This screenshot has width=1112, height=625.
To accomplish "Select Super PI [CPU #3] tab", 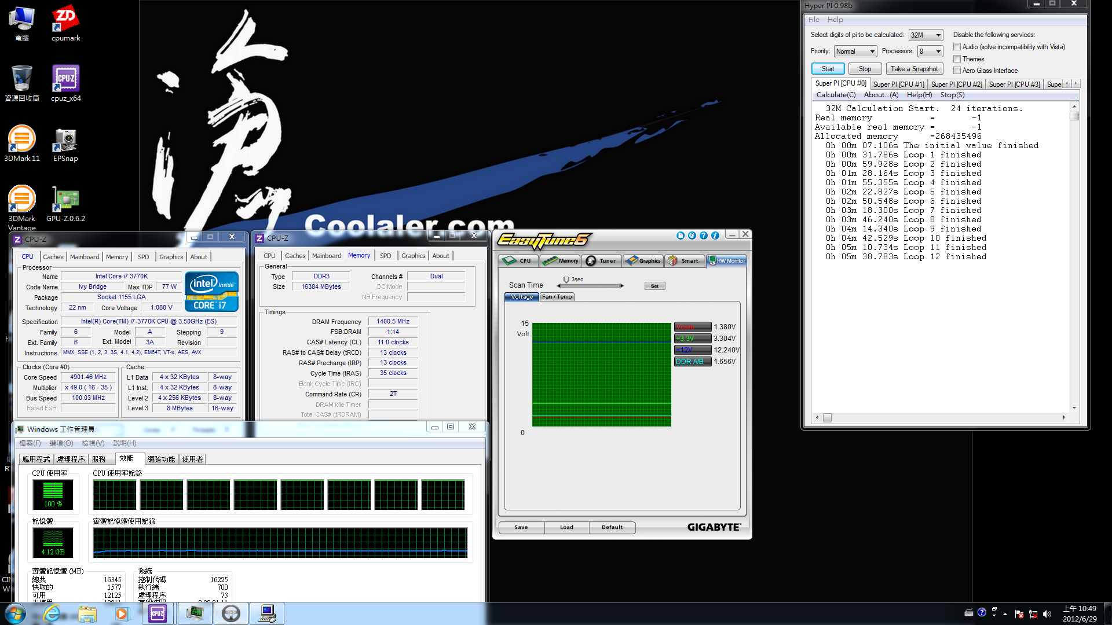I will [x=1014, y=84].
